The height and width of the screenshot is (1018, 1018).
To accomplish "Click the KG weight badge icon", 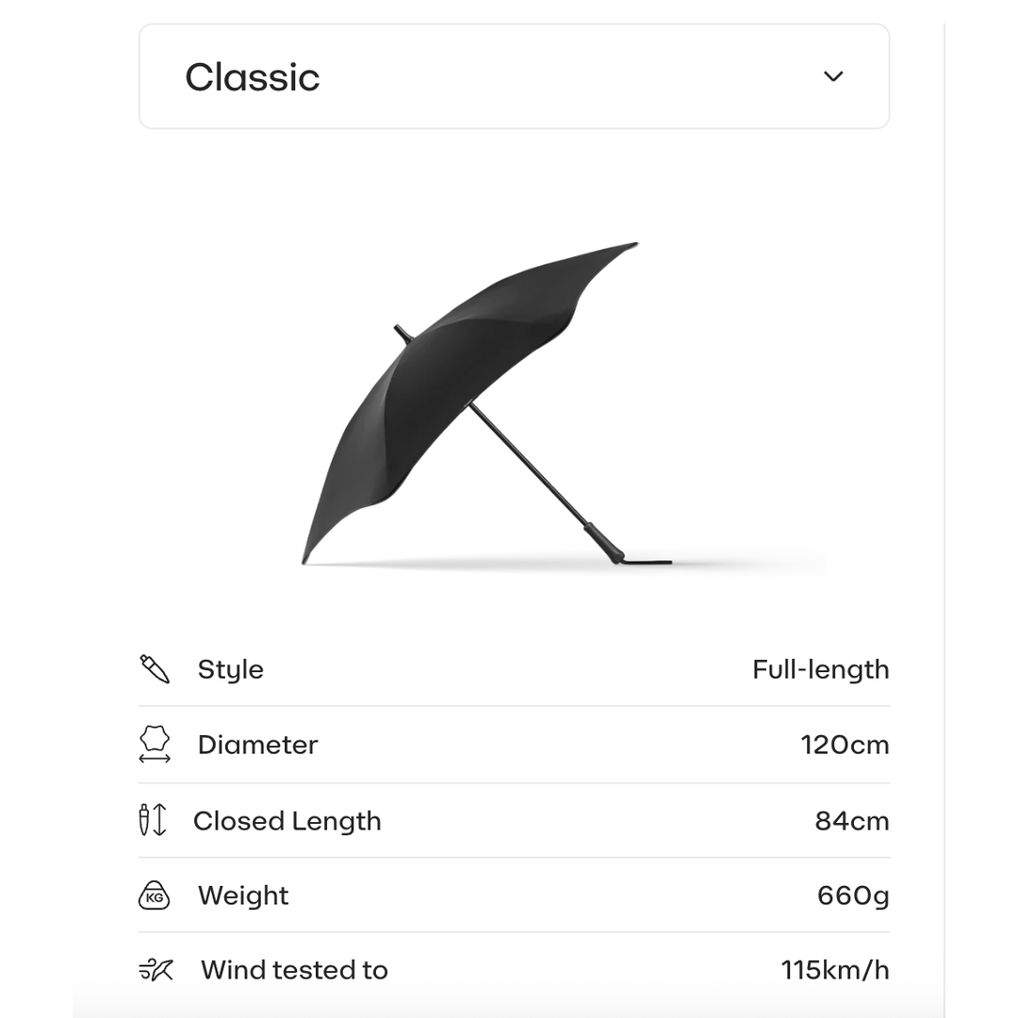I will point(154,895).
